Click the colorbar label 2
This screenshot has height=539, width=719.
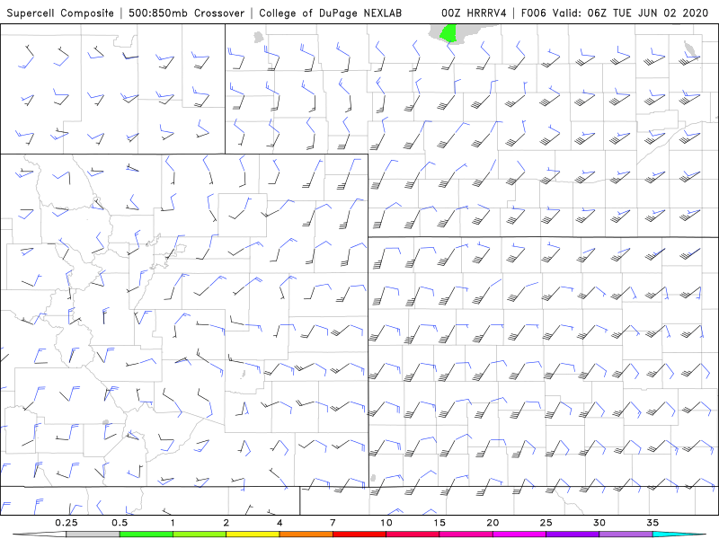point(226,523)
